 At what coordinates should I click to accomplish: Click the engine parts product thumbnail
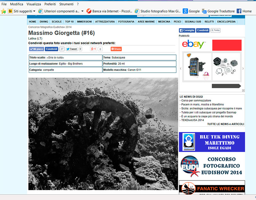[x=226, y=67]
